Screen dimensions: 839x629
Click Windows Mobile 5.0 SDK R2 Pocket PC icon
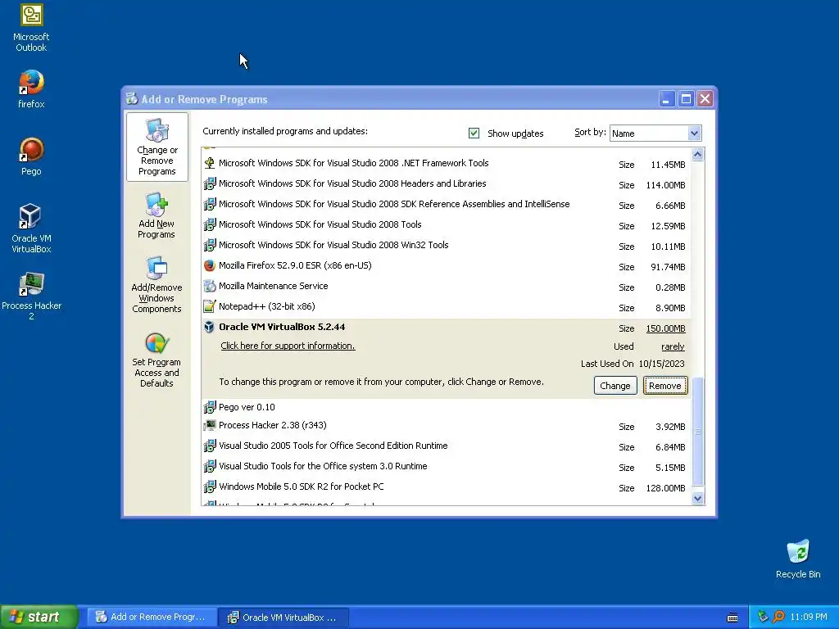click(209, 487)
